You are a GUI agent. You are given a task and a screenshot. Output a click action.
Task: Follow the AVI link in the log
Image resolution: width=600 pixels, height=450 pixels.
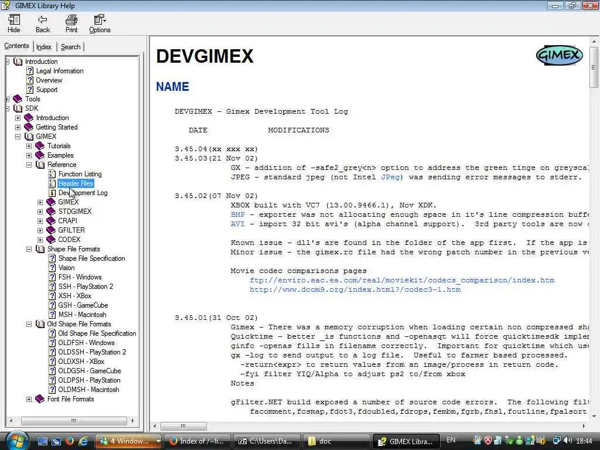[x=238, y=224]
